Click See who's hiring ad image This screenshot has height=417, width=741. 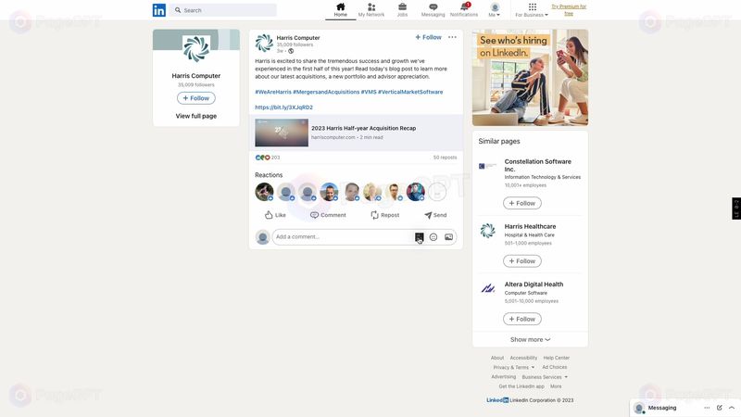click(x=530, y=78)
